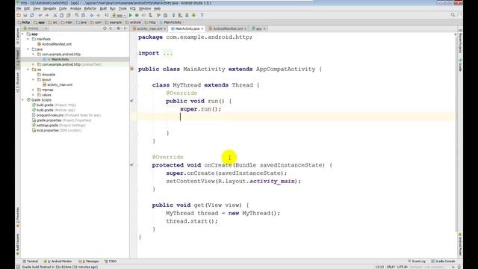The width and height of the screenshot is (478, 269).
Task: Click the navigate Forward arrow icon
Action: click(x=99, y=15)
